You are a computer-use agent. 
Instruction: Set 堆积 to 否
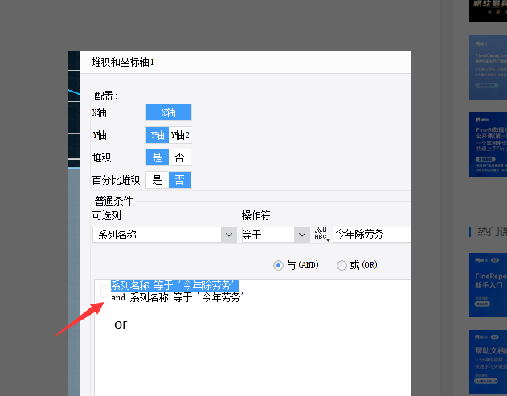tap(180, 157)
